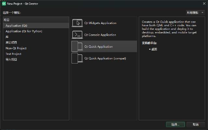Click the Qt Widgets Application icon
208x130 pixels.
click(77, 23)
